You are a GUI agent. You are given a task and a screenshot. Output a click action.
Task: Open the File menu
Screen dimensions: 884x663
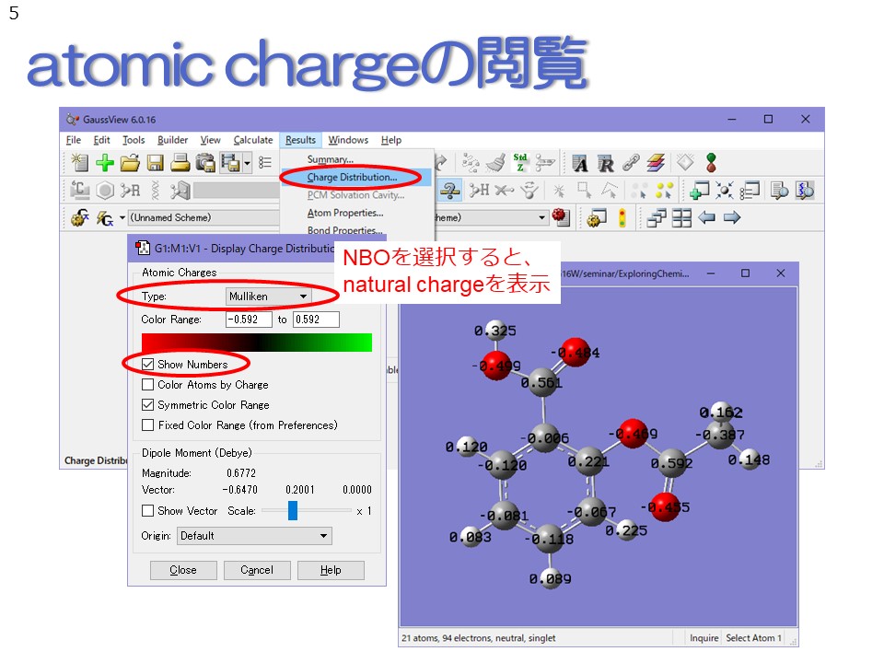(x=74, y=140)
